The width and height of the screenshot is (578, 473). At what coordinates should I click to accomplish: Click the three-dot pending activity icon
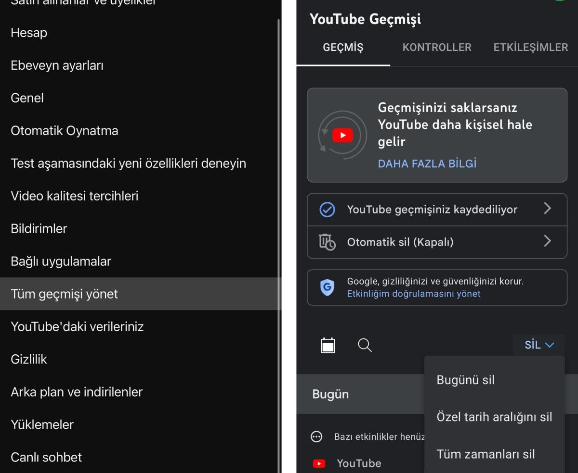(x=316, y=436)
